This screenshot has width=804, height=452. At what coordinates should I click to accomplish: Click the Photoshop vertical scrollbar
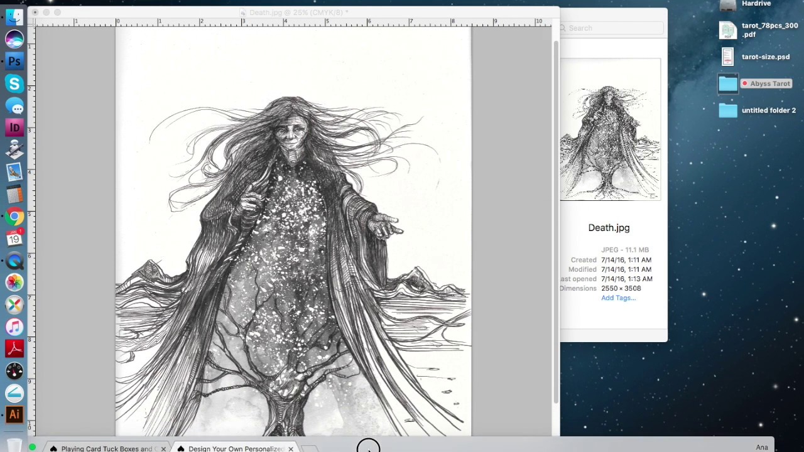tap(555, 223)
